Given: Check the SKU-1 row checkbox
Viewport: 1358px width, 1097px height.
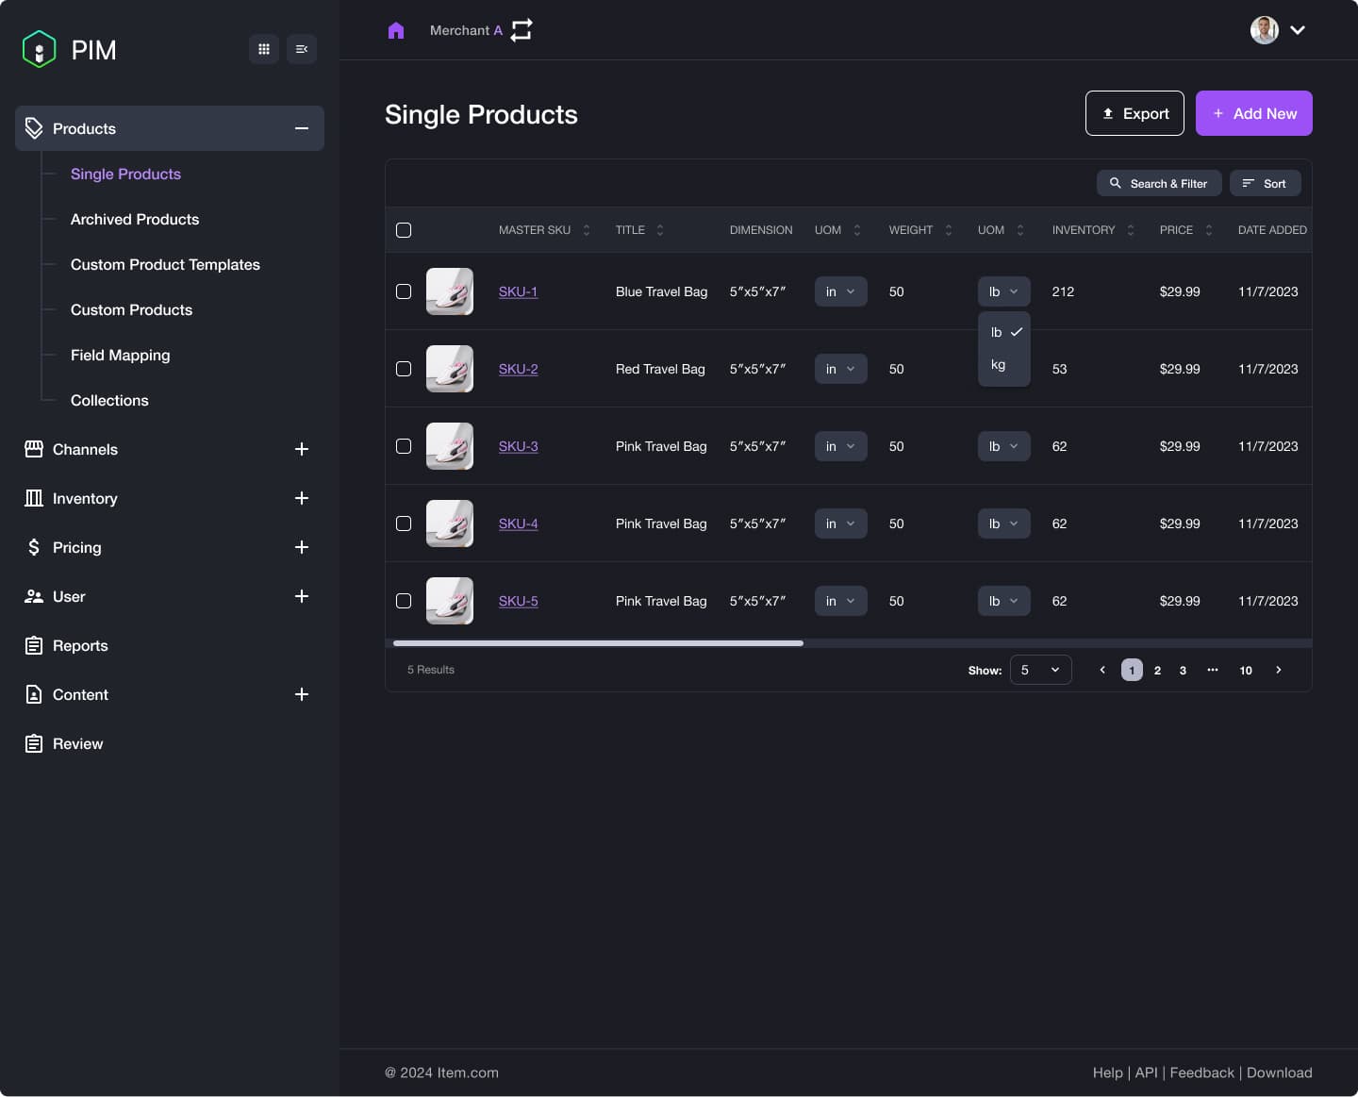Looking at the screenshot, I should pyautogui.click(x=404, y=291).
